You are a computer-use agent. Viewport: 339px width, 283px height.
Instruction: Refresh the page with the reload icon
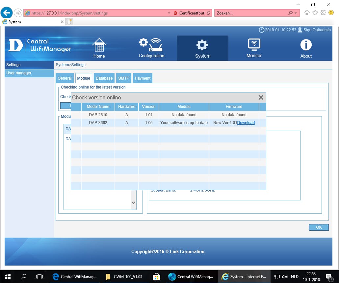click(208, 13)
